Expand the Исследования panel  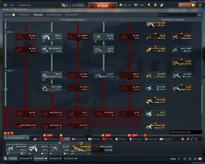pos(16,138)
